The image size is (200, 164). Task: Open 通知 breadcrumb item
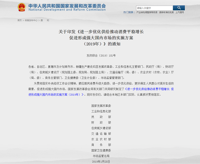coord(45,20)
